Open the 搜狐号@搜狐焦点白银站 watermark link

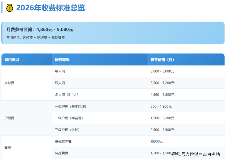tap(196, 154)
